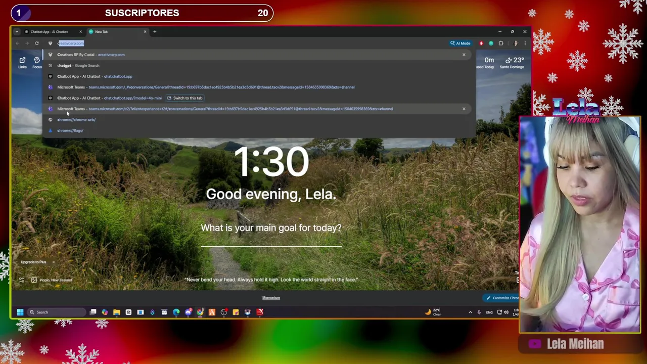Open Sticky Notes yellow taskbar icon
The image size is (647, 364).
[x=236, y=312]
